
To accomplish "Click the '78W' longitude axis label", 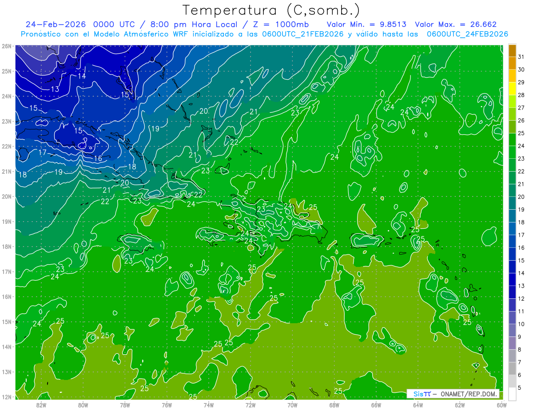I will [125, 404].
